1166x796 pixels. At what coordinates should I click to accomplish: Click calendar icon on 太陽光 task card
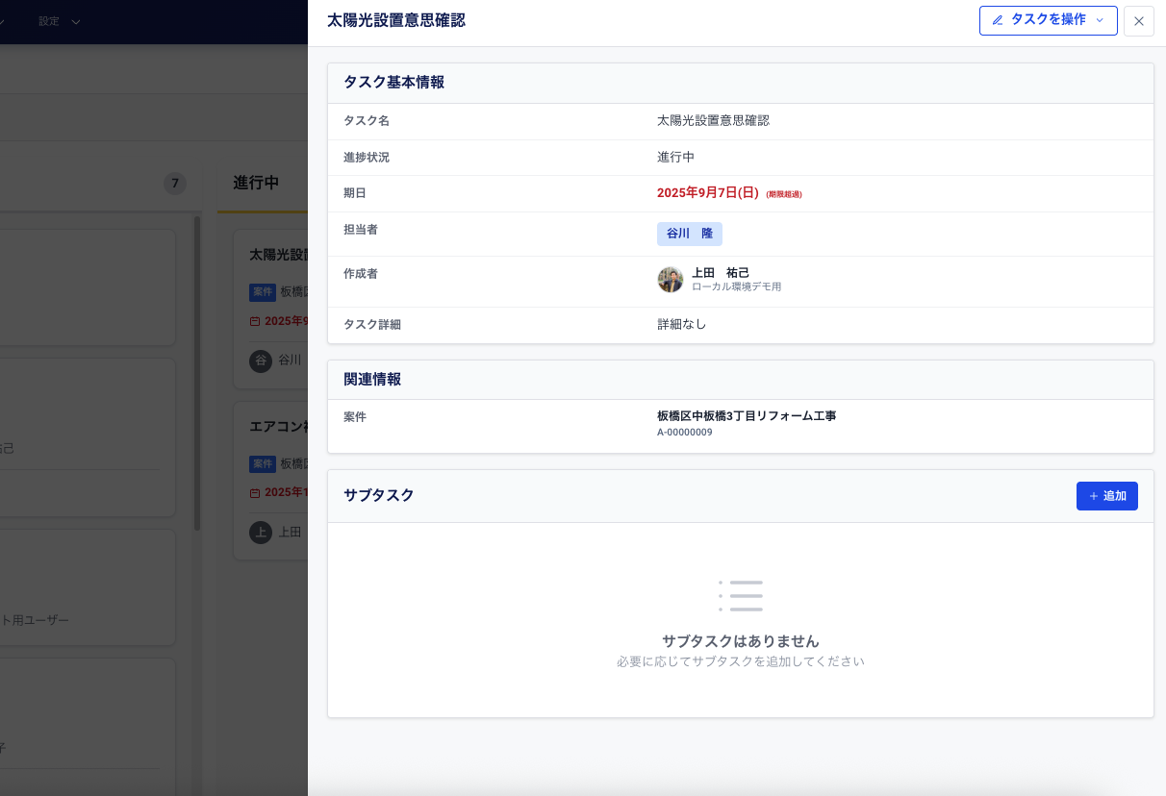(255, 321)
